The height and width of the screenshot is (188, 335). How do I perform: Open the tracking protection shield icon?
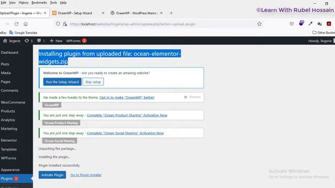(x=58, y=24)
